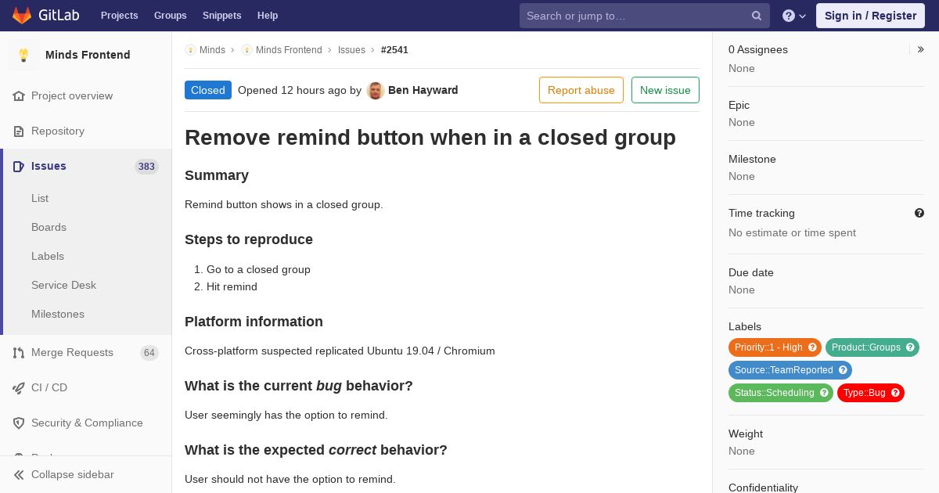The image size is (939, 493).
Task: Open Security & Compliance in sidebar
Action: 86,423
